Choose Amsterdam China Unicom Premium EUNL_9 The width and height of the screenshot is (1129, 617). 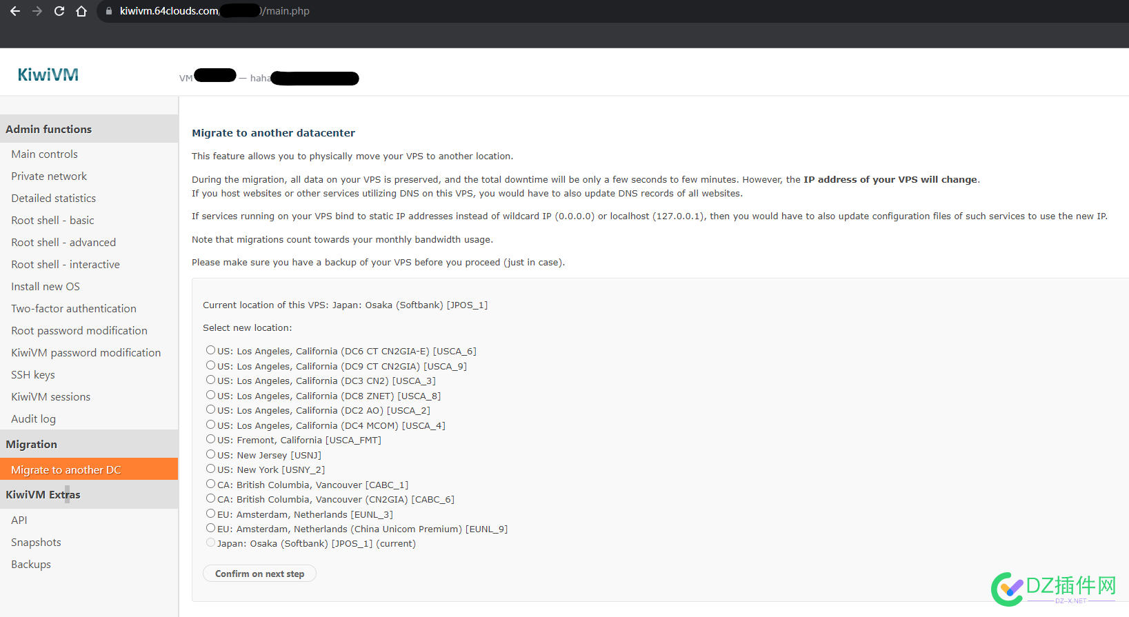pos(210,528)
